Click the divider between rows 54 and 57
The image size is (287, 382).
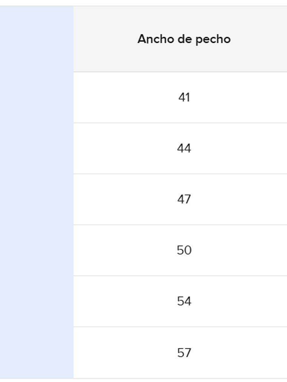(x=180, y=327)
